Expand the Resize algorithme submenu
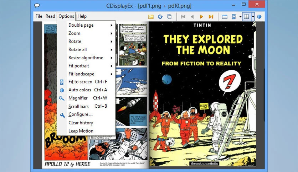 pyautogui.click(x=86, y=58)
